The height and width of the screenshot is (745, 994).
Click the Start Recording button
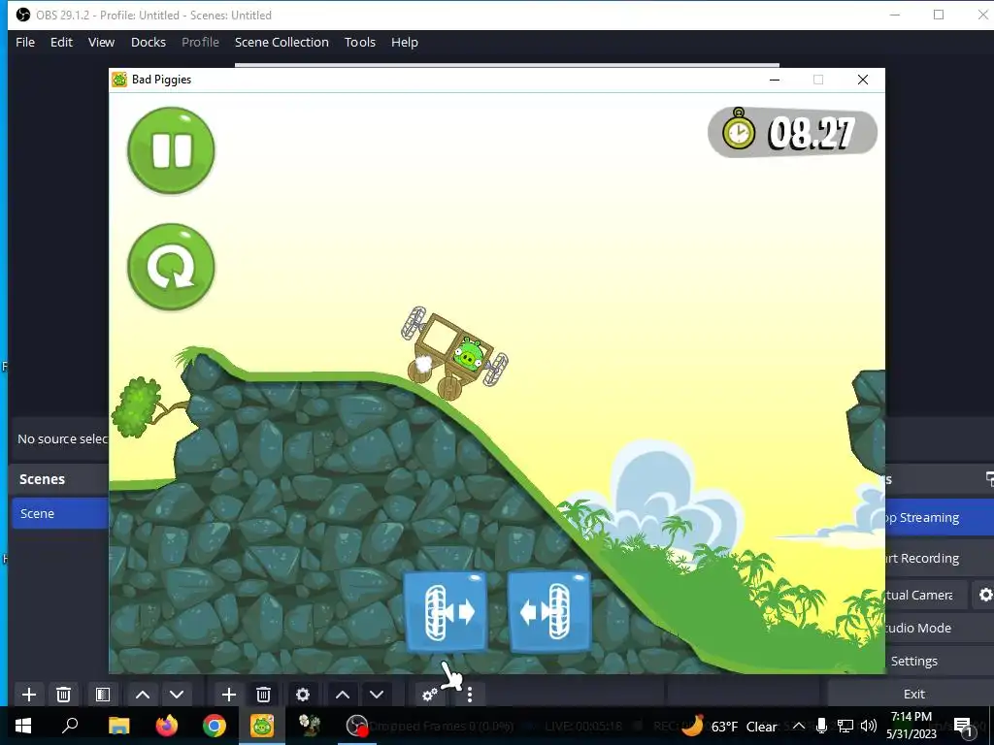click(940, 558)
